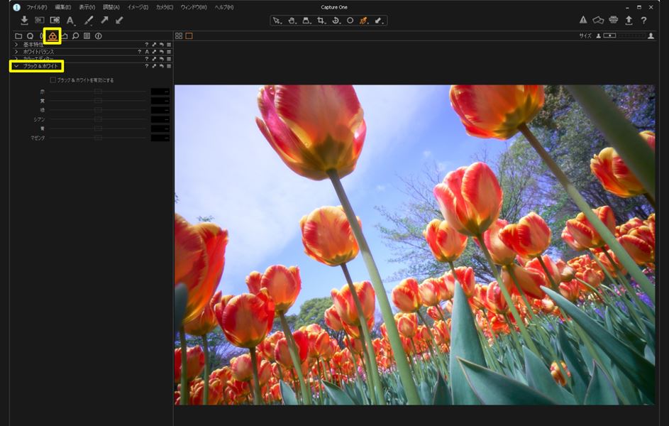Click the Print icon
669x426 pixels.
point(614,20)
